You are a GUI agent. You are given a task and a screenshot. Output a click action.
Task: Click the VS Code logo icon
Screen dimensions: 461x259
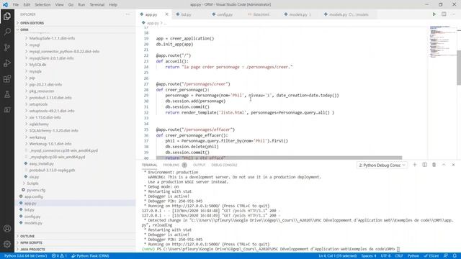[5, 5]
